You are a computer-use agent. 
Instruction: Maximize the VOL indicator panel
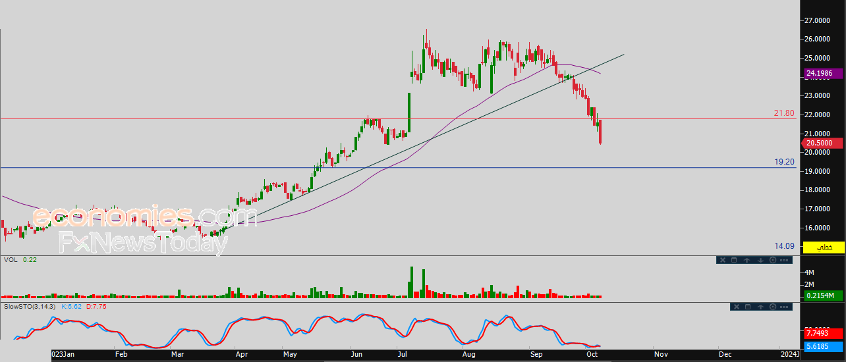pos(734,260)
